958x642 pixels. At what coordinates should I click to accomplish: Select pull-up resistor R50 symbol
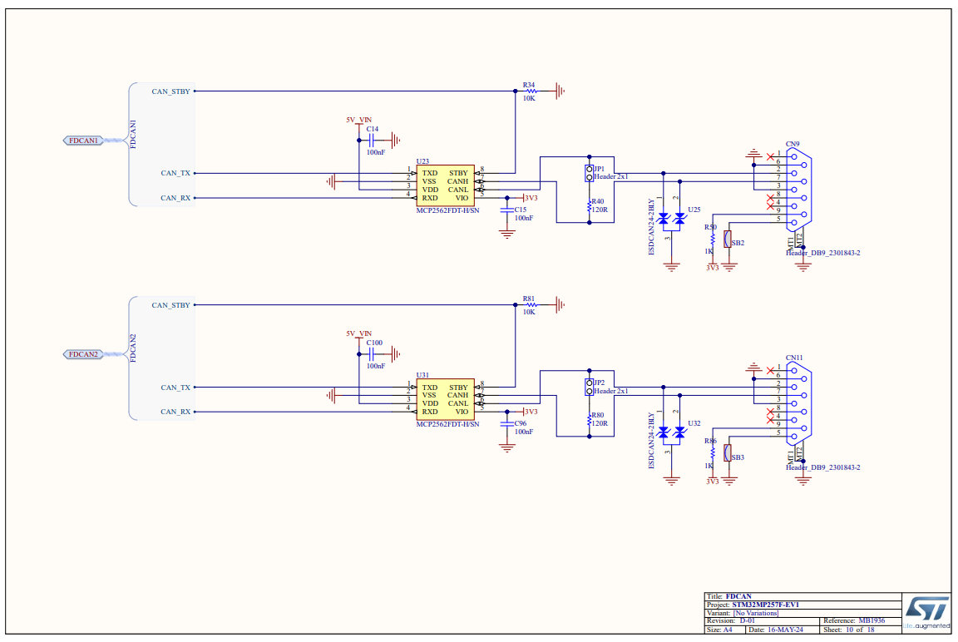click(x=713, y=239)
